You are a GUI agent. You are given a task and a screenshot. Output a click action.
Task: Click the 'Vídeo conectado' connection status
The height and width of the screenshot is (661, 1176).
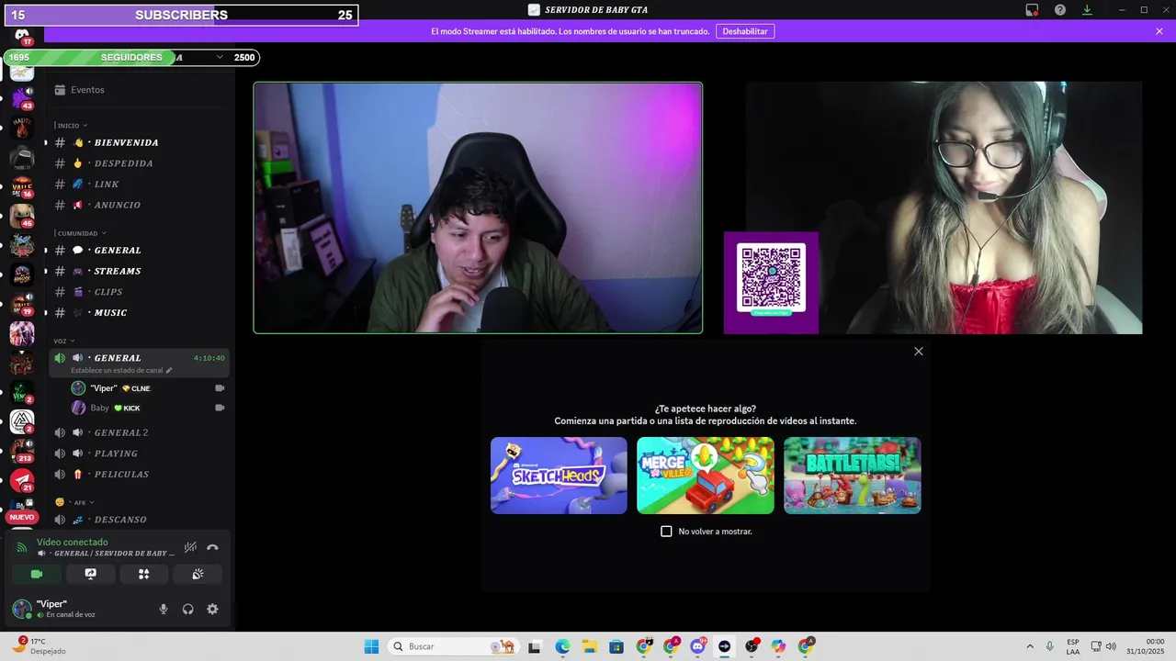73,543
